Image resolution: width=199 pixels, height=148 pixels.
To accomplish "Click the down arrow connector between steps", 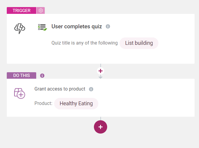I will (x=100, y=77).
